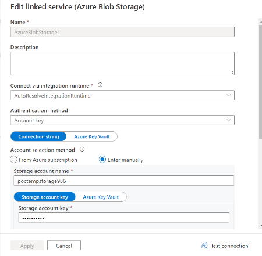Click the Authentication method label
The width and height of the screenshot is (262, 256).
point(39,110)
